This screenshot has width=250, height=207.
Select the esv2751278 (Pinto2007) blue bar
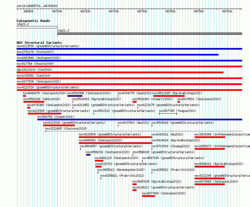117,55
